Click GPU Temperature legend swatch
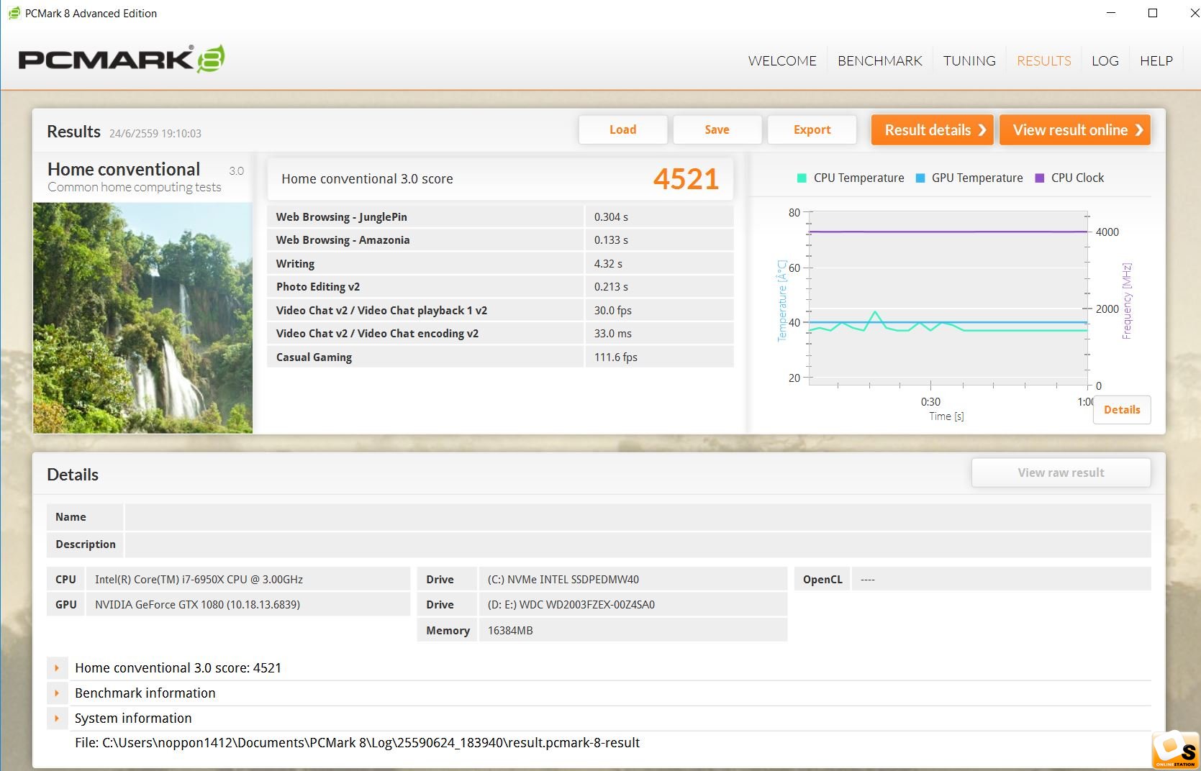Screen dimensions: 1201x771 [x=920, y=178]
